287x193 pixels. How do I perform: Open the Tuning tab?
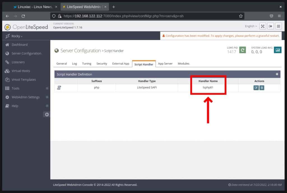(87, 64)
